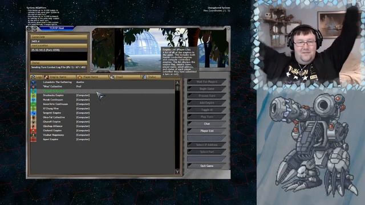Viewport: 365px width, 205px height.
Task: Quit the game with Quit Game
Action: click(x=206, y=166)
